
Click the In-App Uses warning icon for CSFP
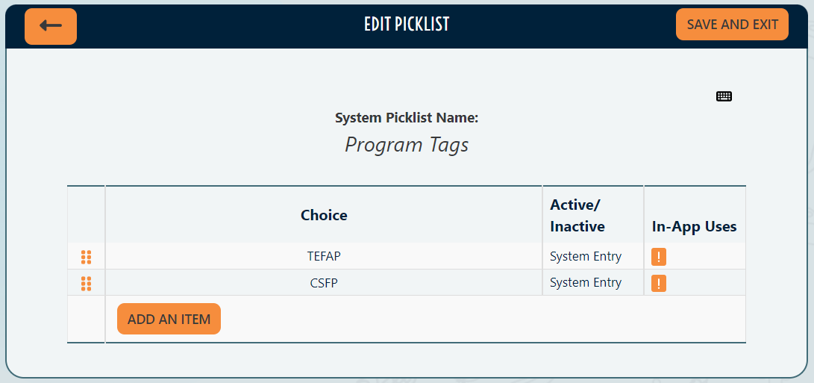tap(658, 284)
